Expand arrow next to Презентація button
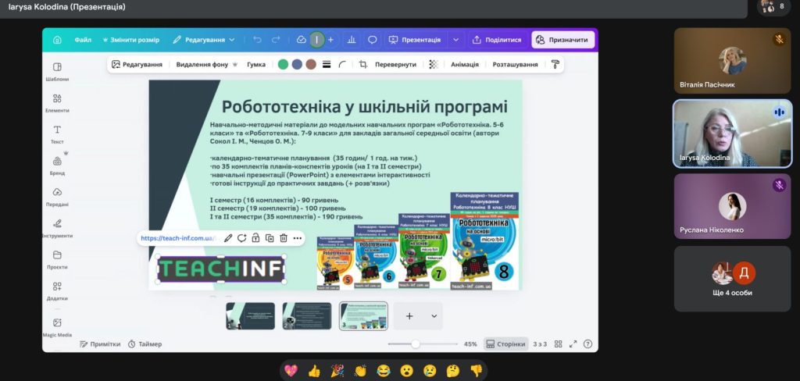 456,40
